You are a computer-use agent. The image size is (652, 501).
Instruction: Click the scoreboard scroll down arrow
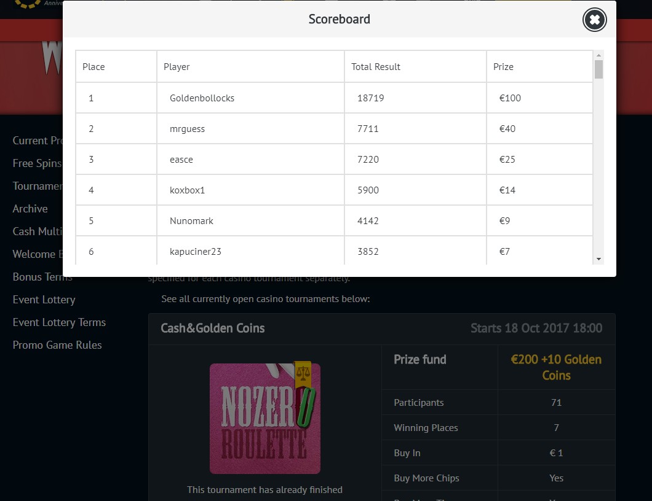click(598, 259)
